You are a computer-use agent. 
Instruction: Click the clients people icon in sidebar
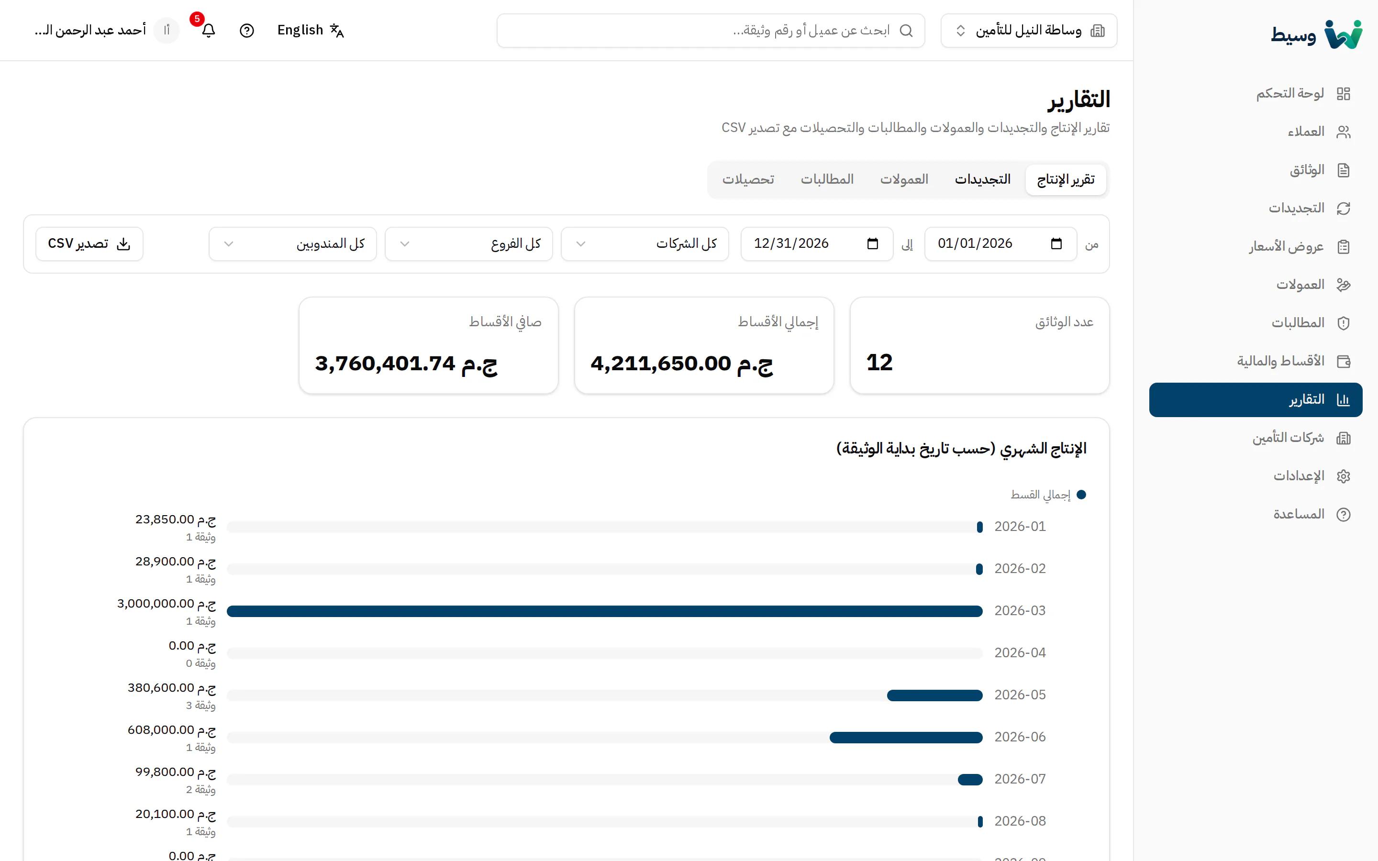tap(1343, 132)
